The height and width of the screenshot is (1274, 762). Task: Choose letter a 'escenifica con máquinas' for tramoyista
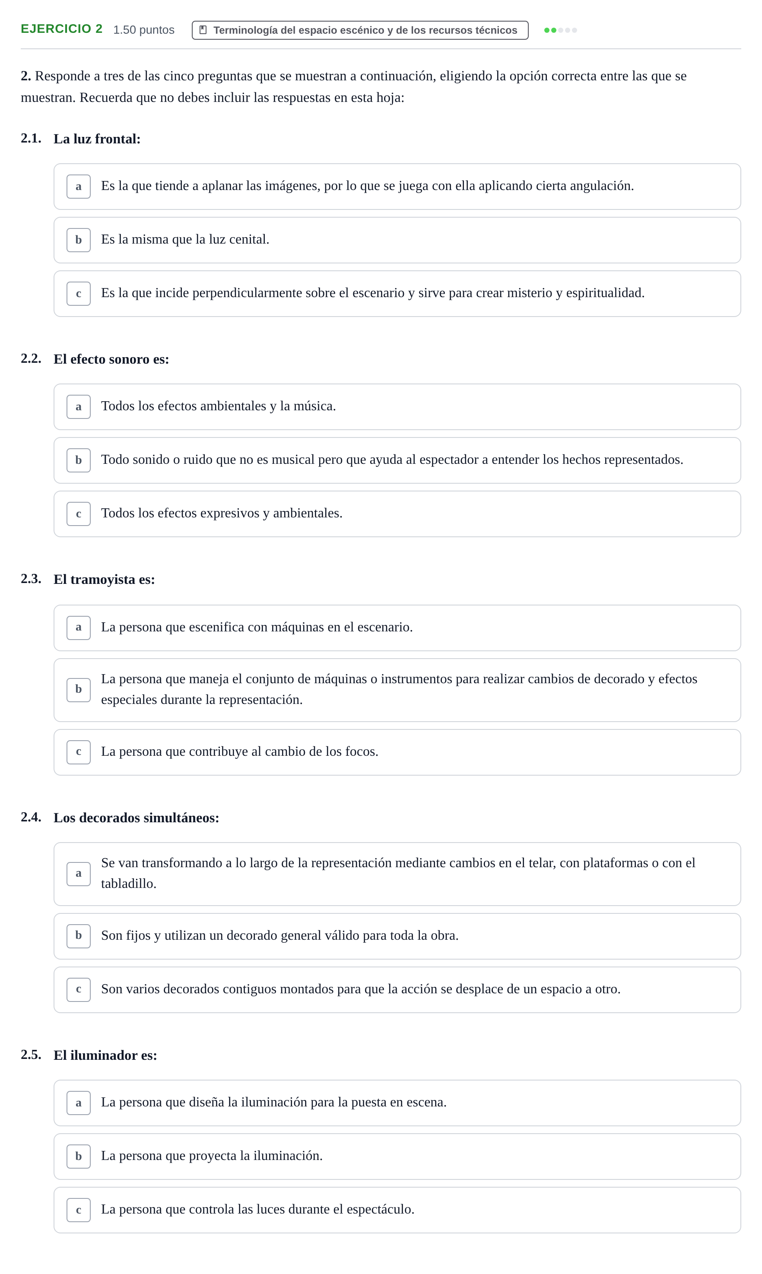click(397, 628)
